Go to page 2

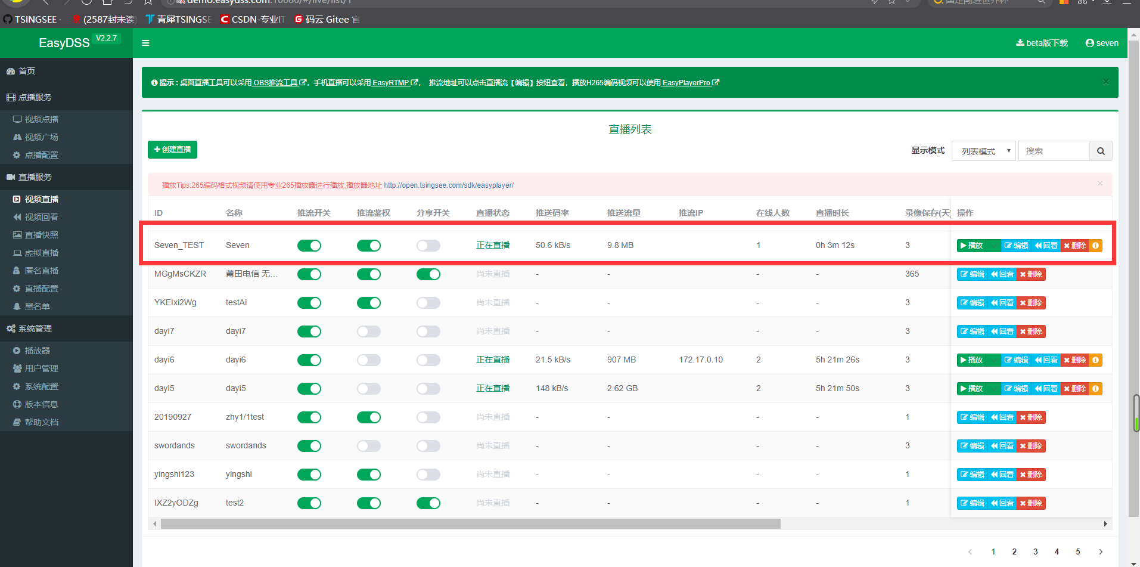1014,551
